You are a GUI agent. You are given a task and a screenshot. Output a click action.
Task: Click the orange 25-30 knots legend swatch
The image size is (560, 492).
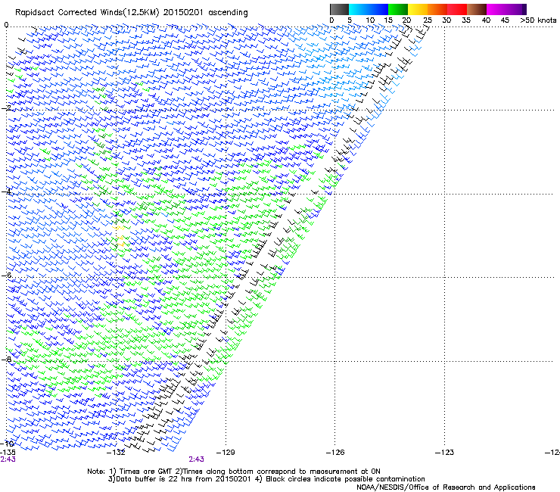[437, 9]
